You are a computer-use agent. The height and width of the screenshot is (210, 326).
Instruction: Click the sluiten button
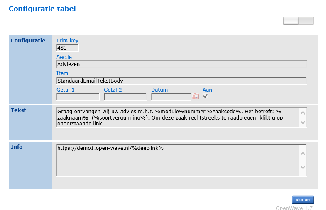pyautogui.click(x=303, y=200)
